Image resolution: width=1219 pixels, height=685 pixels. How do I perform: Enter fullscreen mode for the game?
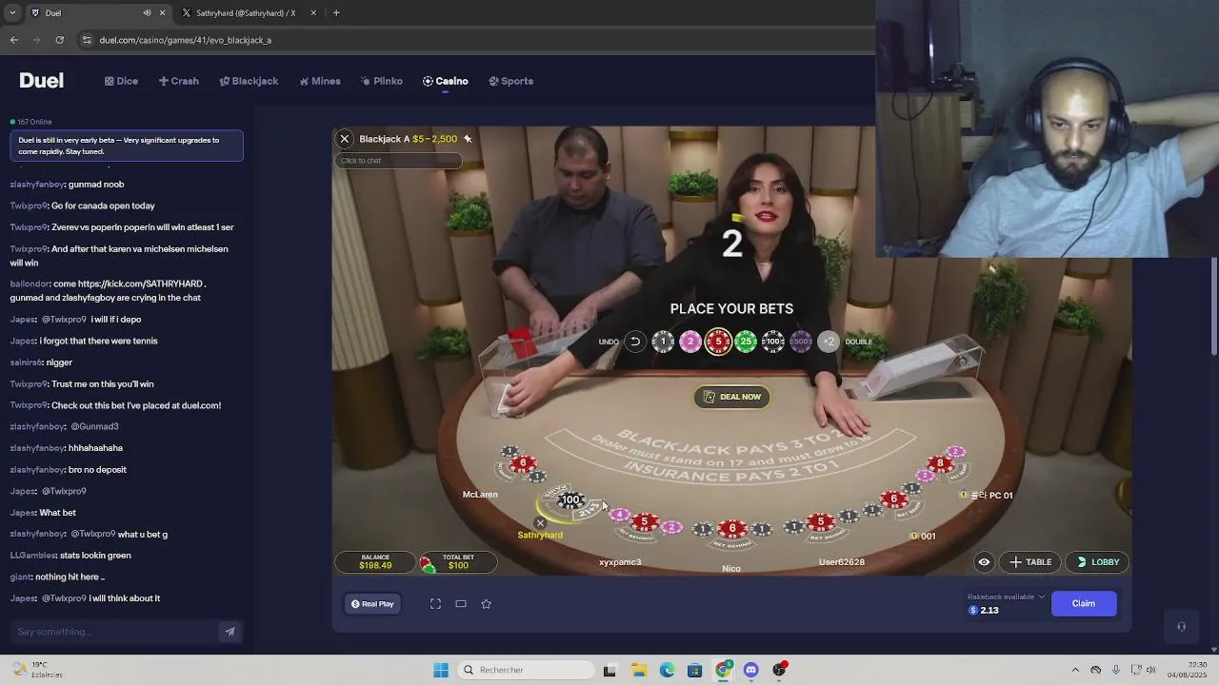[435, 604]
